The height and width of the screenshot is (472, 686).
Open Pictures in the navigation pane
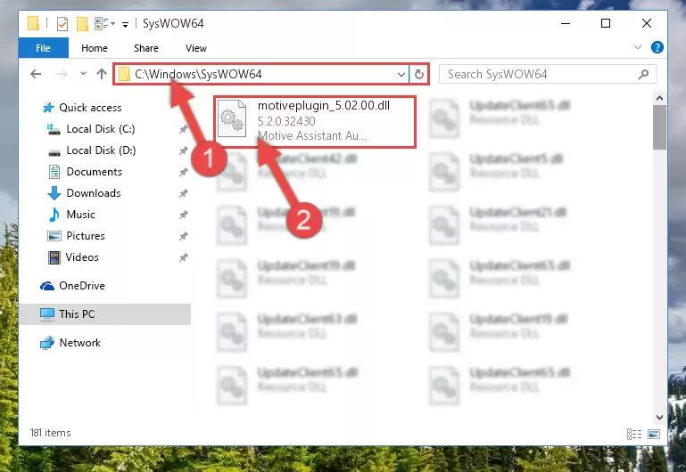(x=86, y=236)
